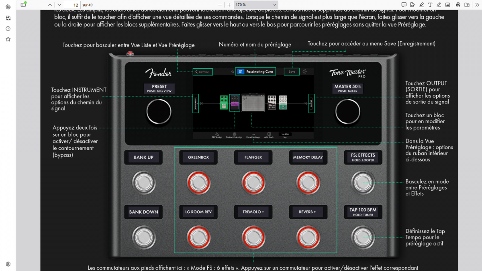Click Preset Settings in the bottom ribbon
Image resolution: width=482 pixels, height=271 pixels.
(x=253, y=135)
